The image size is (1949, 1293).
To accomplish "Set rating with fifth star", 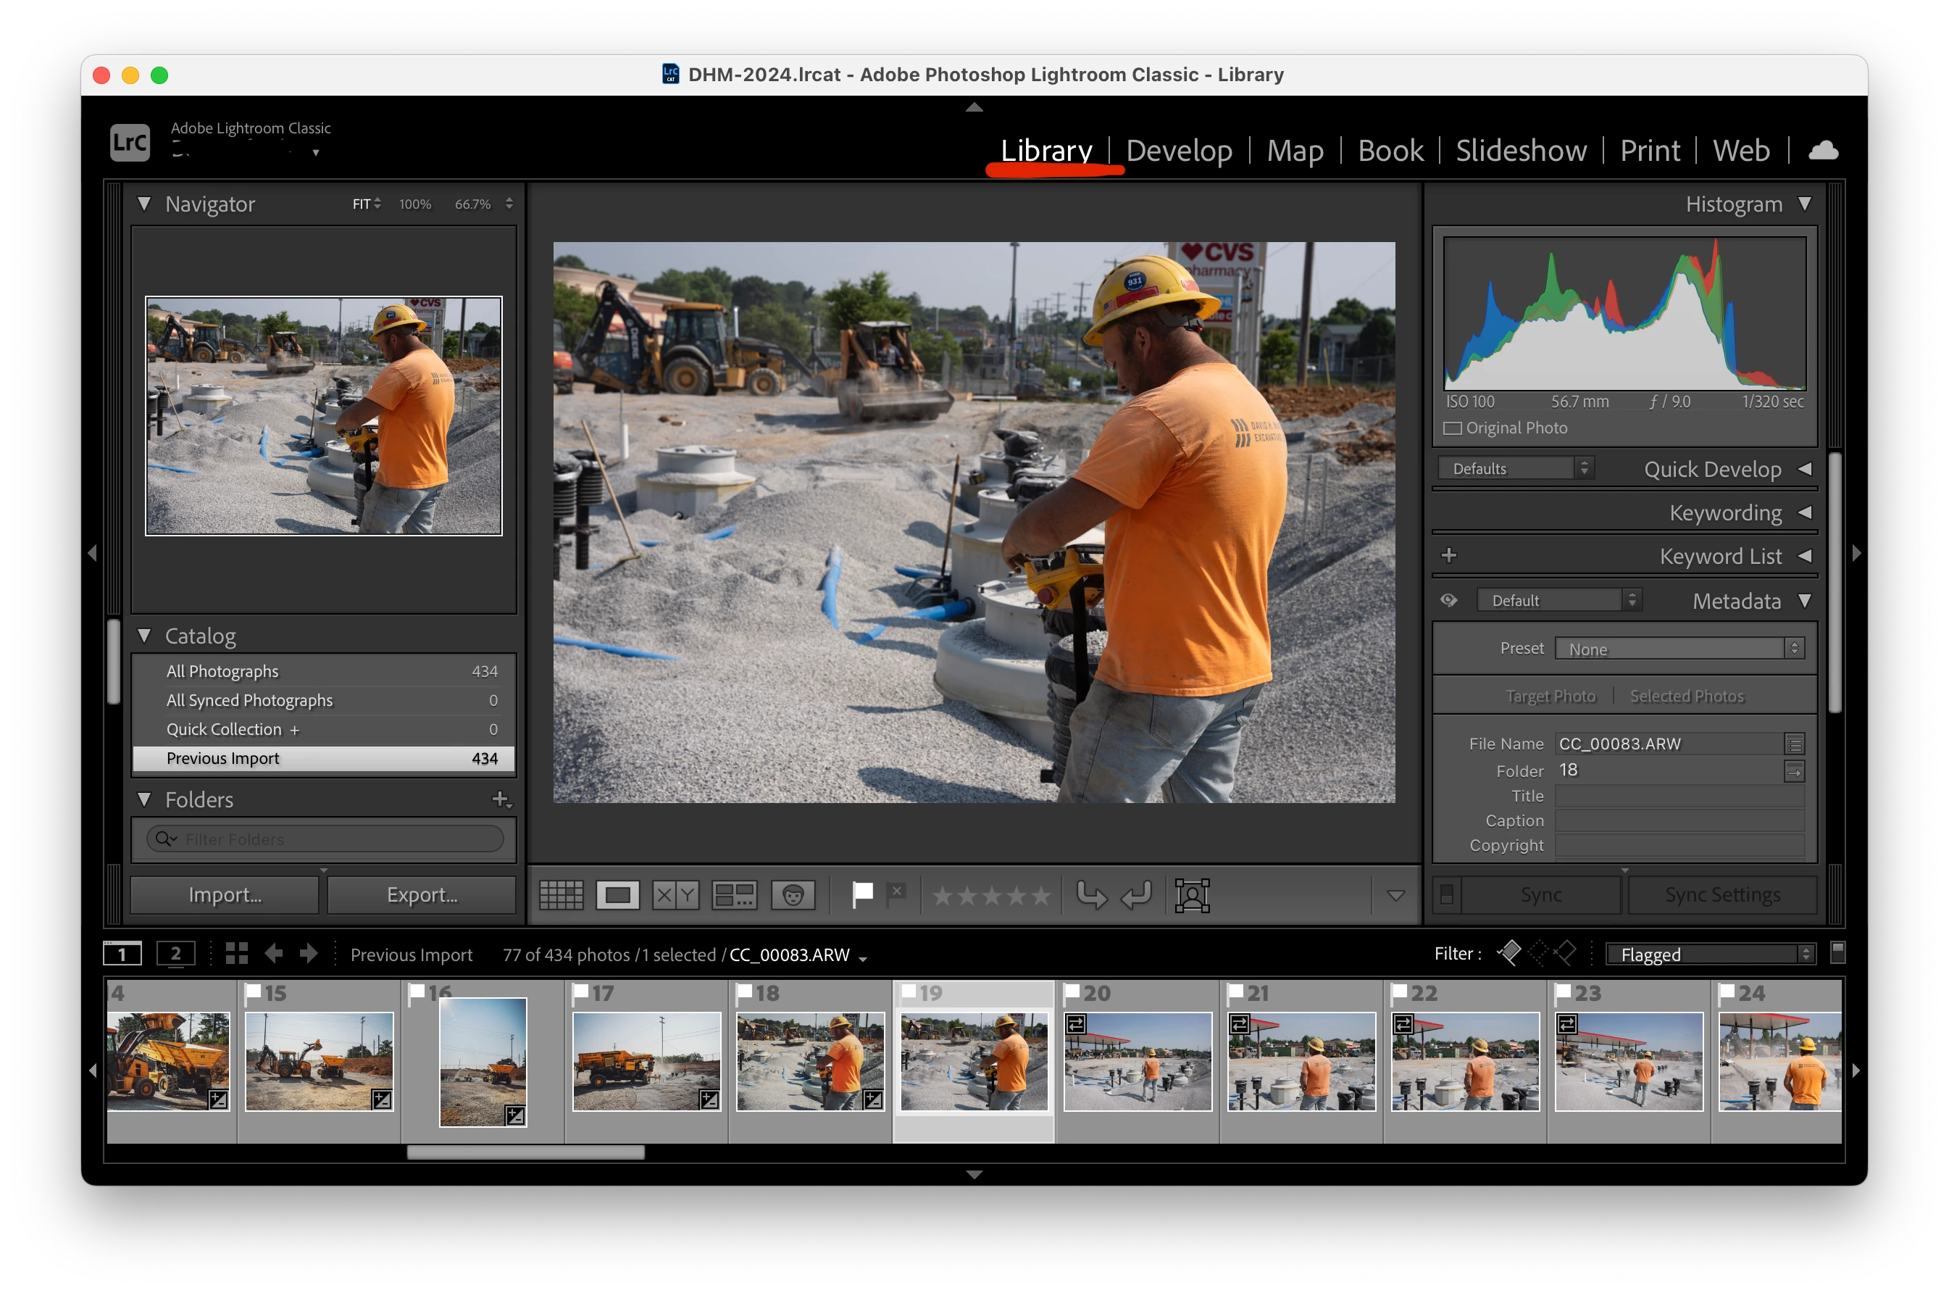I will [1041, 896].
